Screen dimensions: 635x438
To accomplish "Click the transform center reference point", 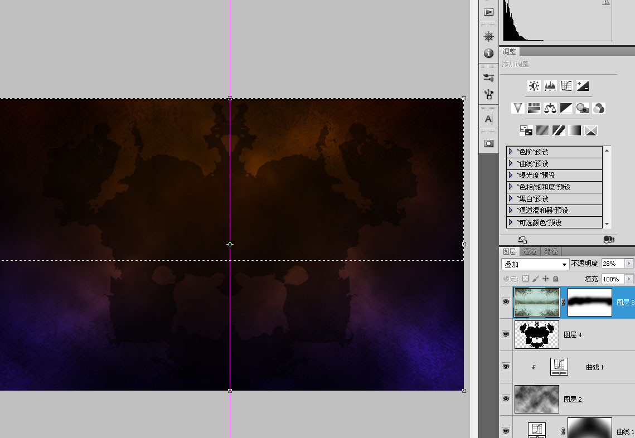I will pyautogui.click(x=230, y=244).
